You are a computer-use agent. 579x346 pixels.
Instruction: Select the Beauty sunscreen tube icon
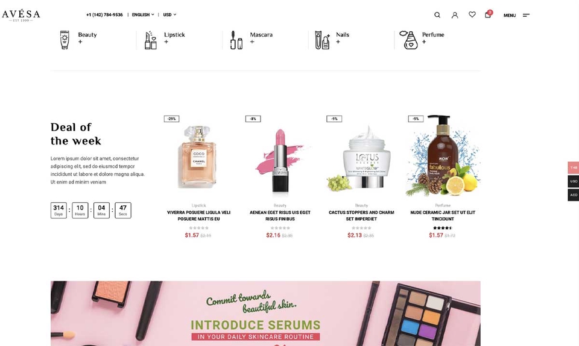click(65, 40)
